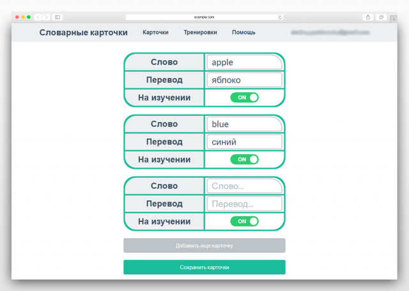Click the Слово label of the apple card
The image size is (409, 291).
click(x=164, y=62)
